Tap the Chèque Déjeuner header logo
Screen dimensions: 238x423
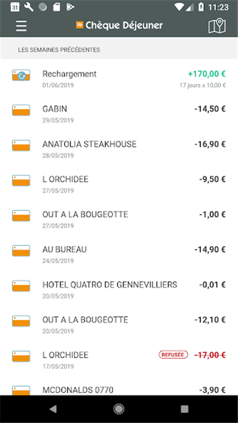click(119, 25)
